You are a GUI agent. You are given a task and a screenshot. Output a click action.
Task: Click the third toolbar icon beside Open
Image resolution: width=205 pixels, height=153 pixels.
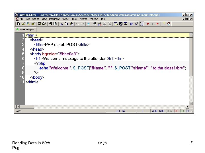pos(28,24)
